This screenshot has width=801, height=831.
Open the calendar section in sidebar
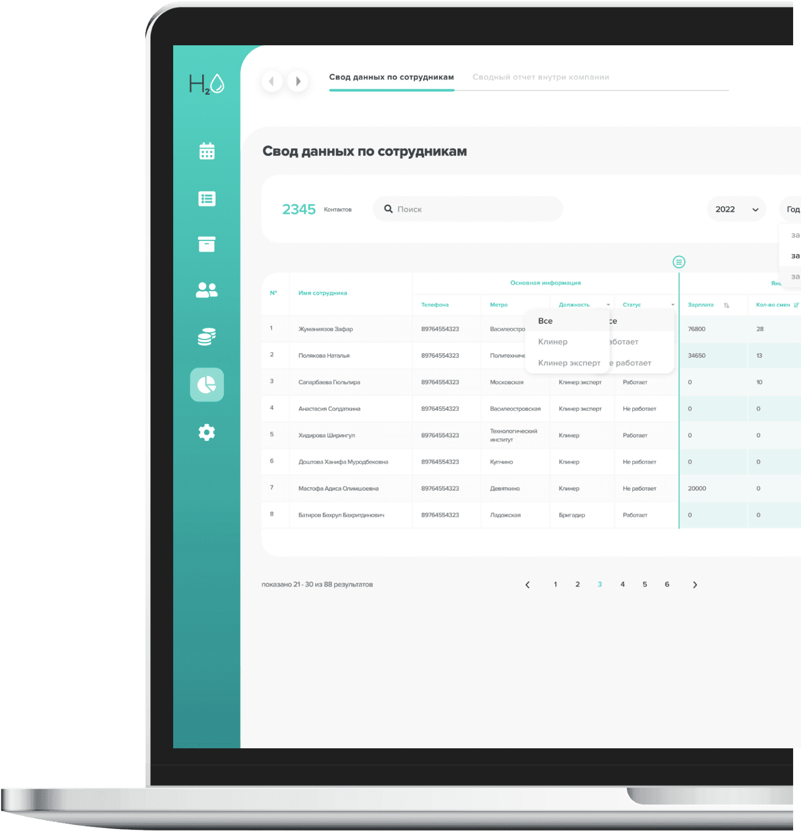pyautogui.click(x=207, y=151)
